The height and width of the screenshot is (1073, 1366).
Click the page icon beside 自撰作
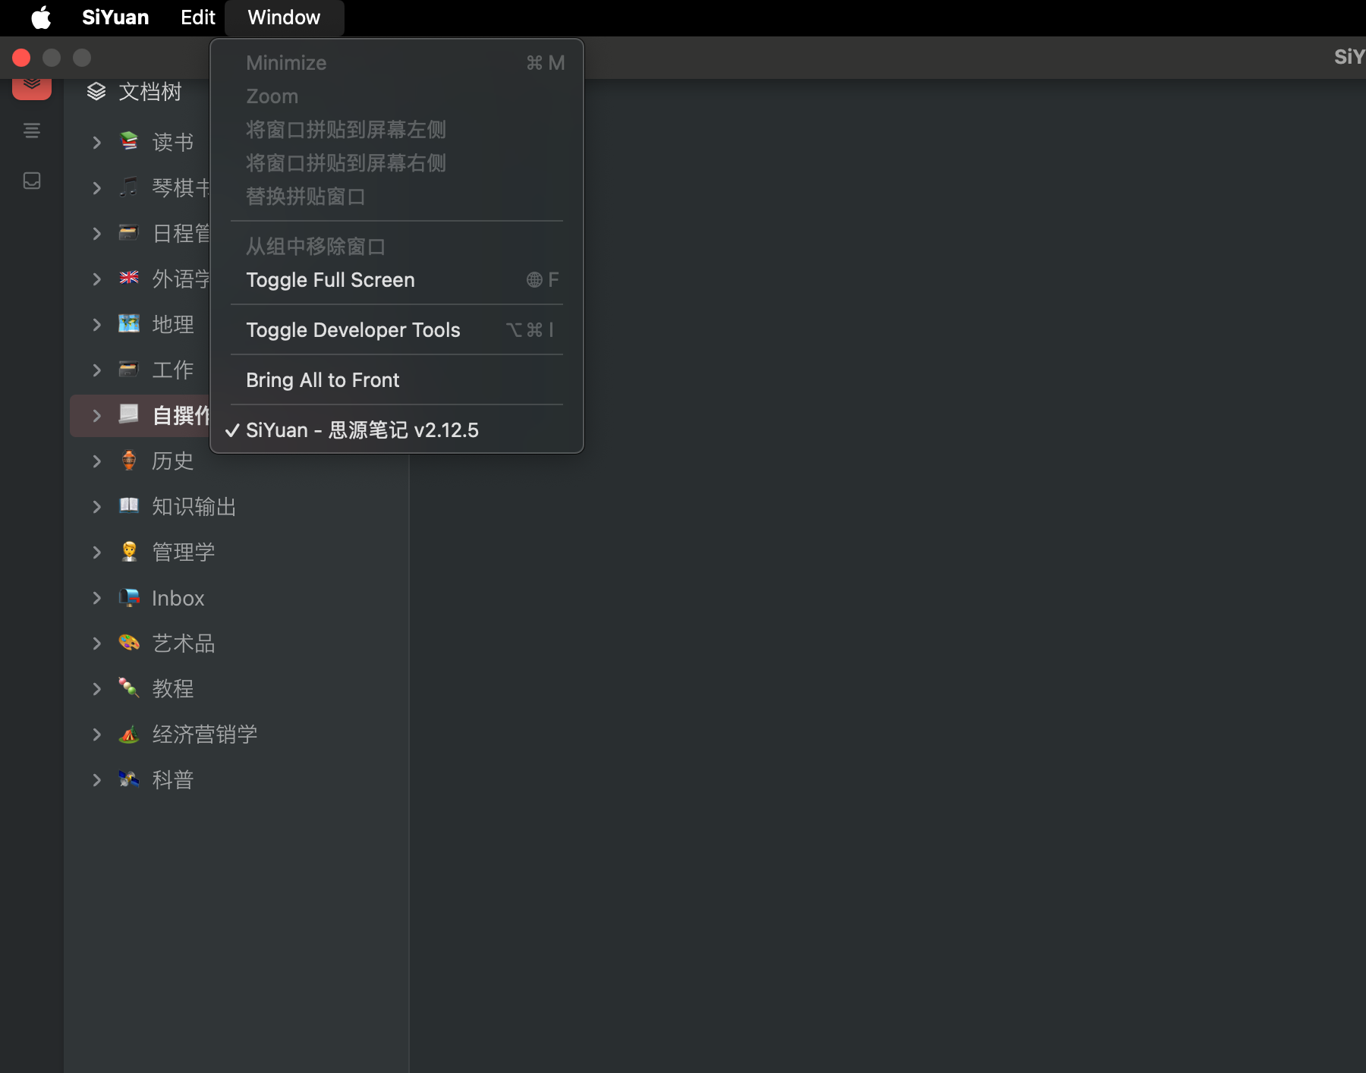[x=129, y=414]
